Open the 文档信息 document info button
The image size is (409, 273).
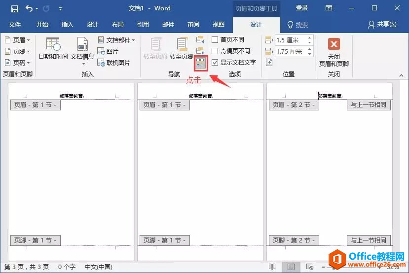[82, 48]
